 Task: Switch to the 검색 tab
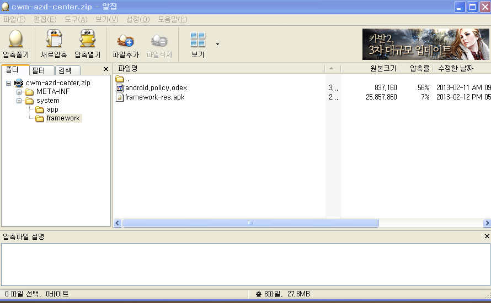coord(65,70)
